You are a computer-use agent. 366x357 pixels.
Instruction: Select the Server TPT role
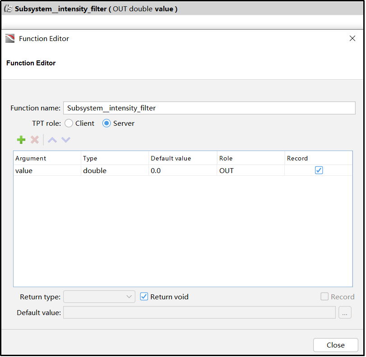(x=107, y=124)
